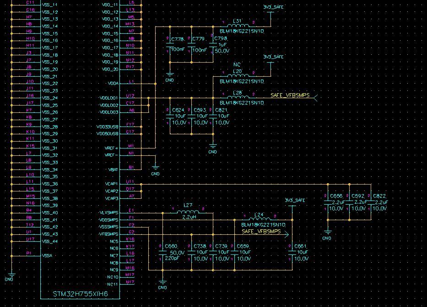Click the GND symbol at VREF-

(155, 169)
